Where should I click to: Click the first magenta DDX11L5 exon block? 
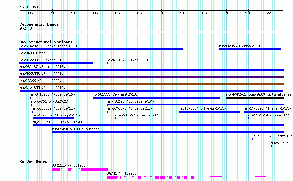click(56, 169)
